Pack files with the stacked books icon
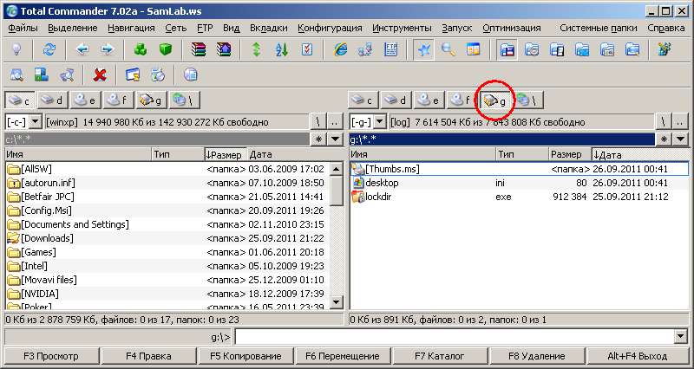 (x=199, y=49)
